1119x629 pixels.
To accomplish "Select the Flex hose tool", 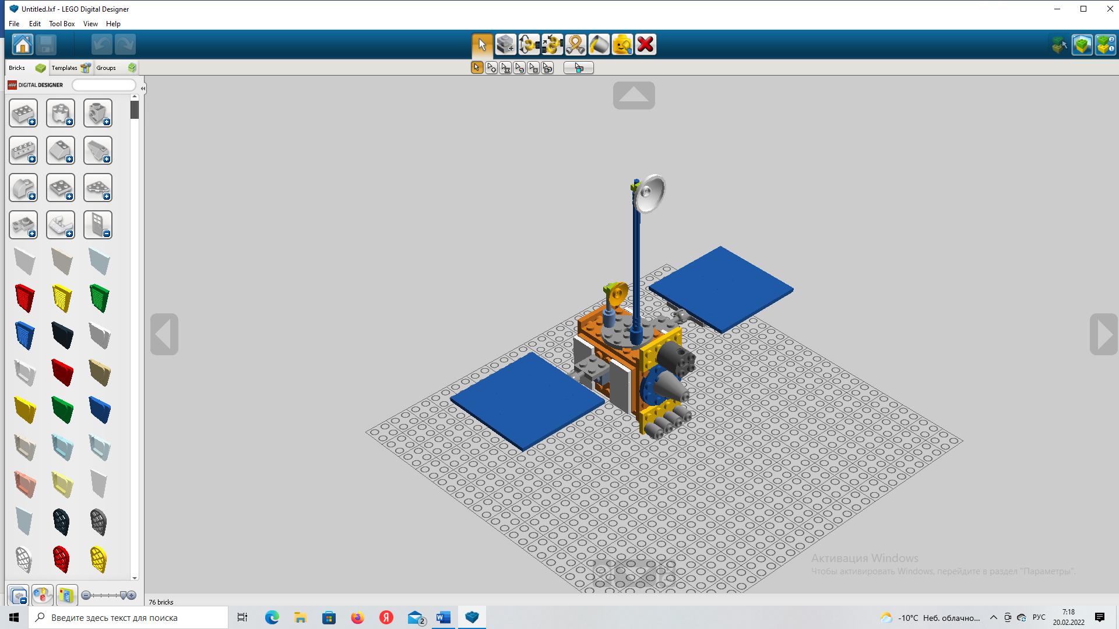I will click(x=575, y=45).
